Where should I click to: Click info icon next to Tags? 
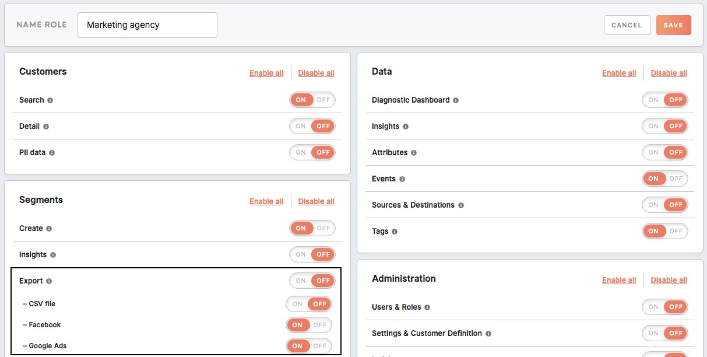395,232
